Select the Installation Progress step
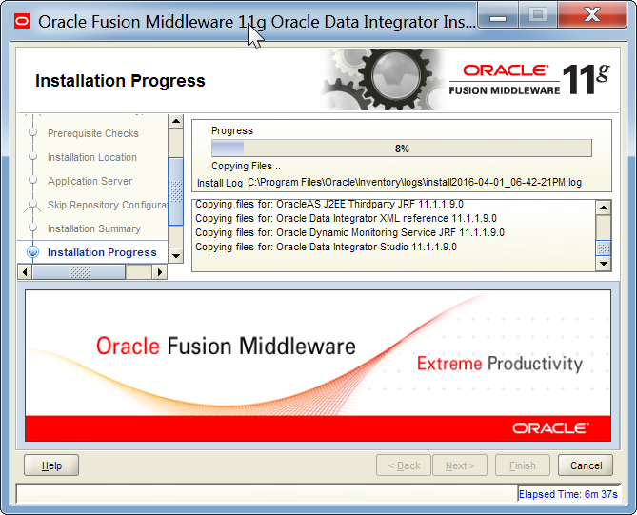The height and width of the screenshot is (515, 637). click(x=102, y=252)
